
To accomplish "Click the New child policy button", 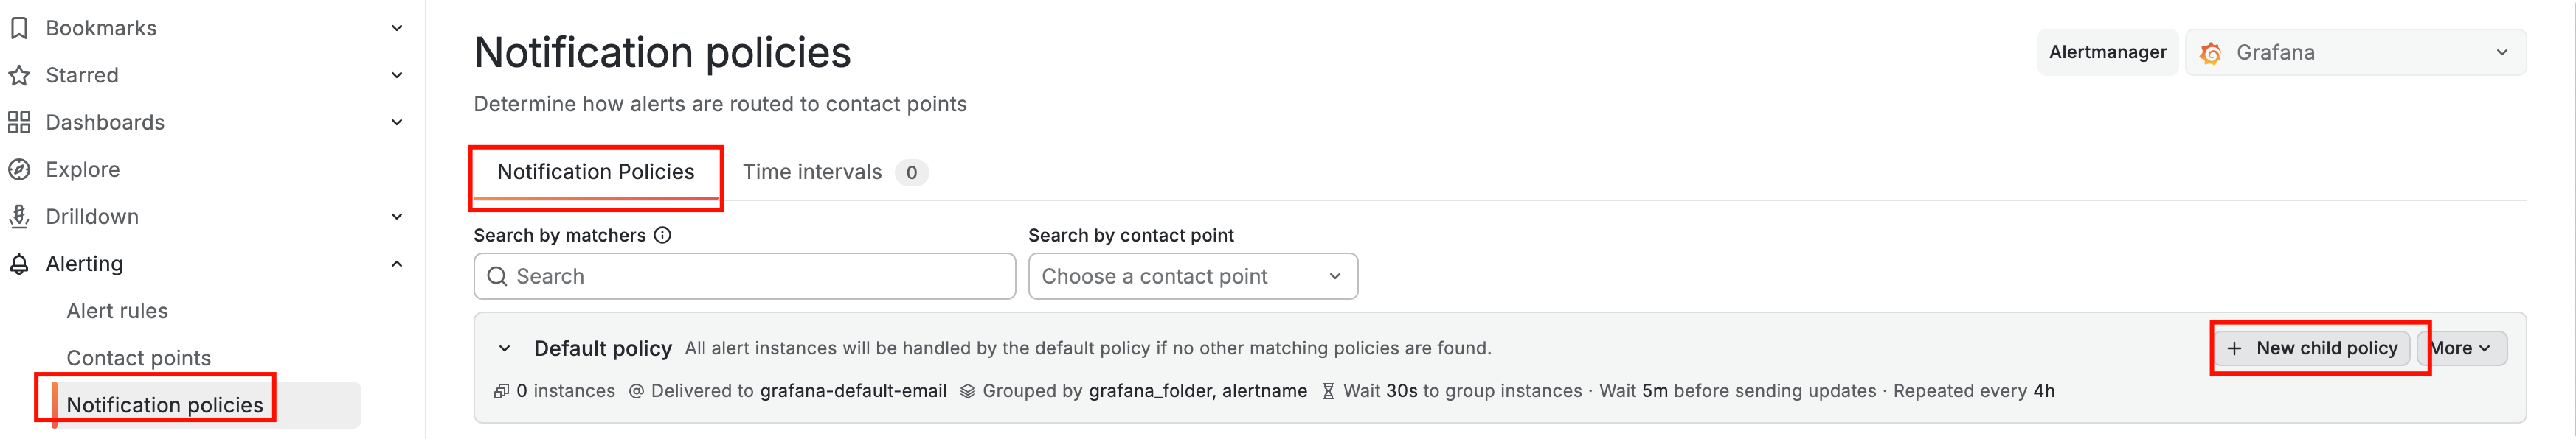I will point(2313,348).
